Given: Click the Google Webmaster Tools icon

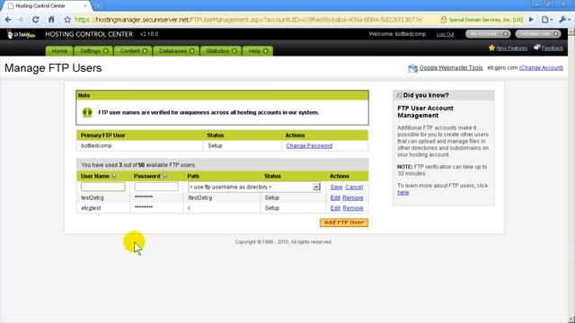Looking at the screenshot, I should pos(412,68).
